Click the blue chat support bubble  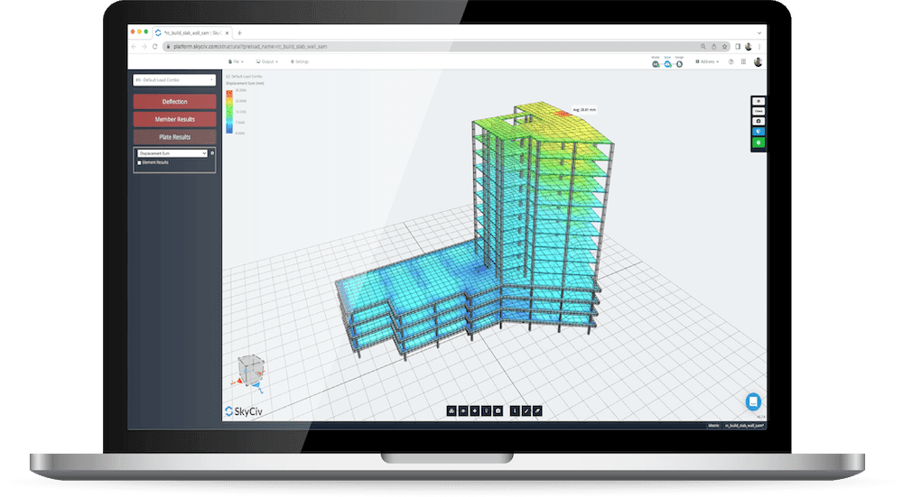tap(754, 401)
